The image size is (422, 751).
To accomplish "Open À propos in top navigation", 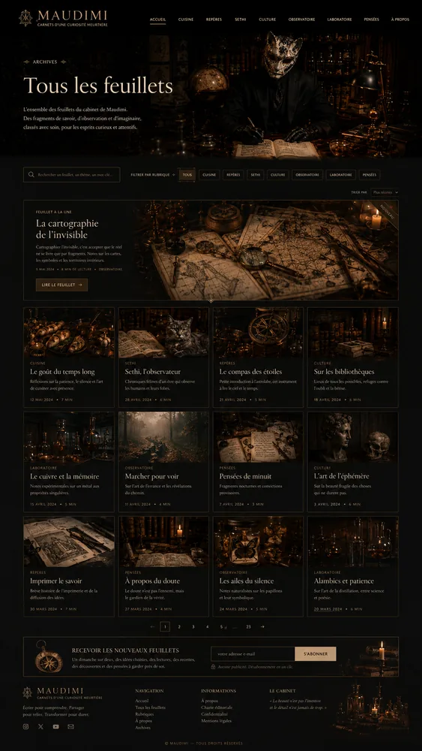I will pyautogui.click(x=400, y=20).
